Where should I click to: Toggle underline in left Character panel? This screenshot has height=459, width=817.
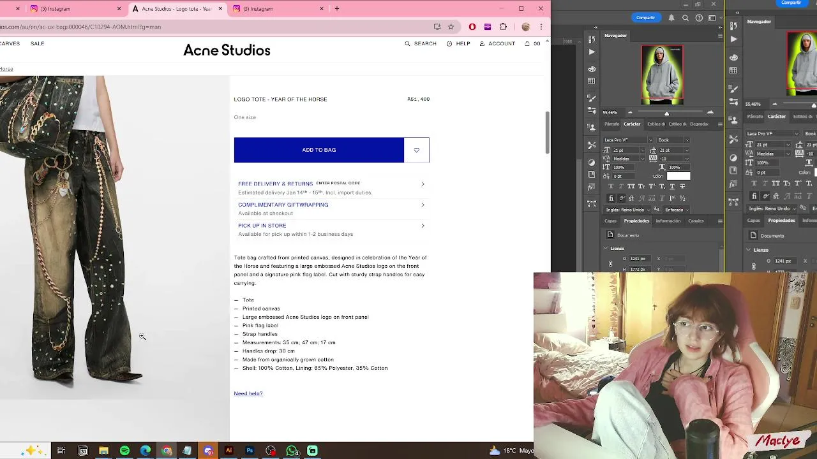671,186
